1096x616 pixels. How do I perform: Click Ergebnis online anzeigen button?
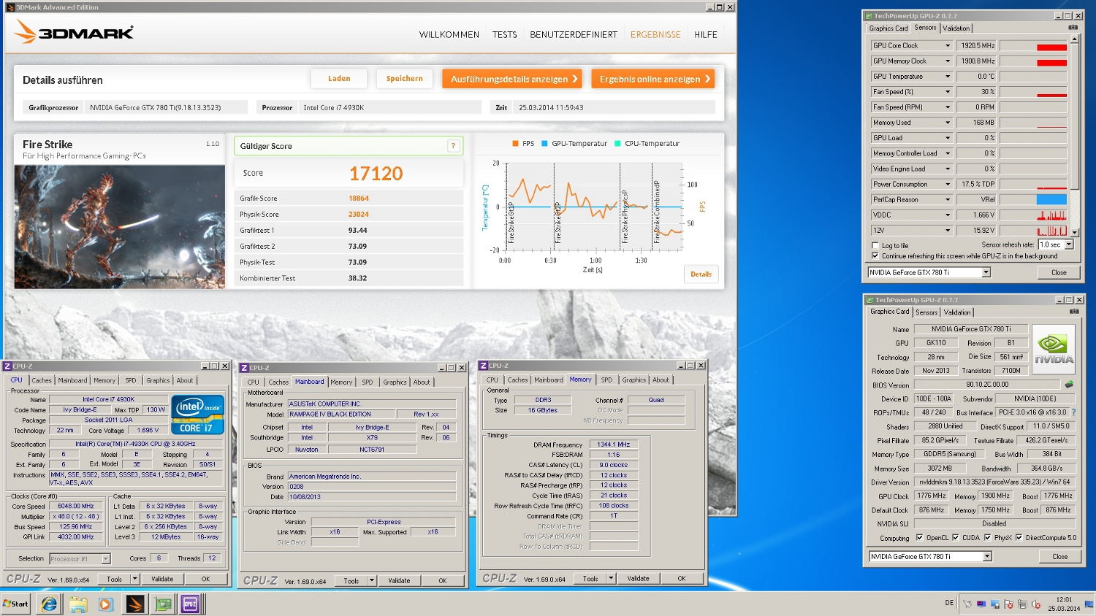653,79
